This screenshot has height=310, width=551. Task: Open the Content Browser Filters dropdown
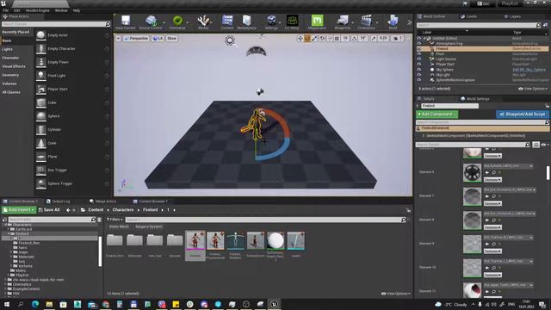[114, 220]
